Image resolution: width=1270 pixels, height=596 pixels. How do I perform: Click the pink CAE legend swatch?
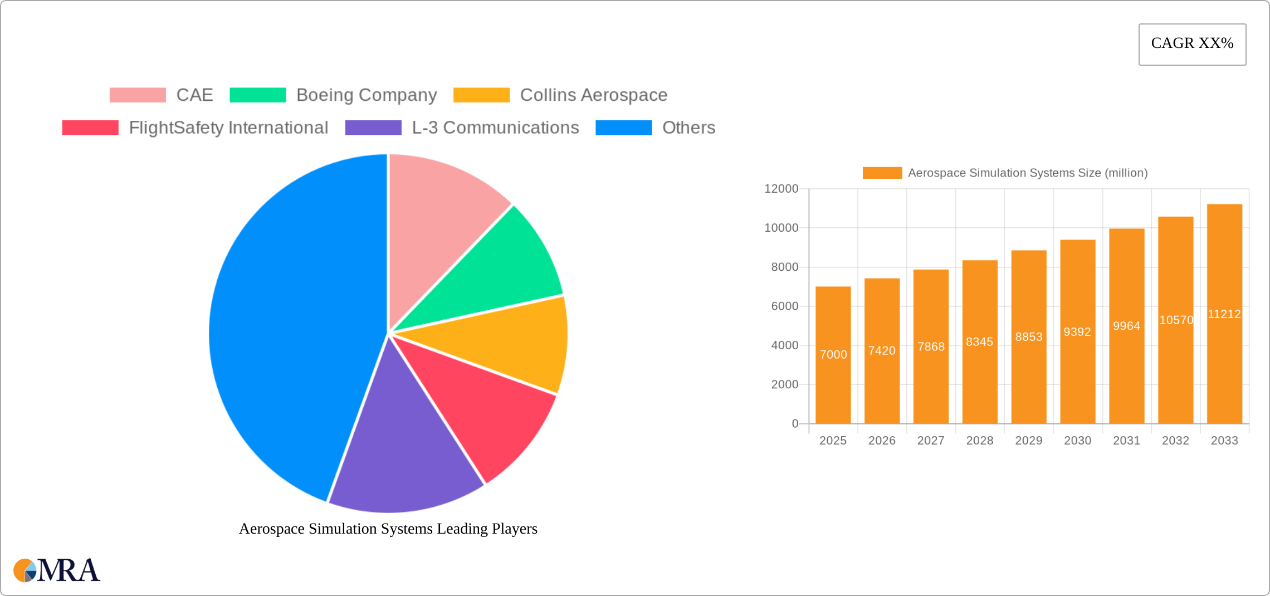tap(138, 95)
